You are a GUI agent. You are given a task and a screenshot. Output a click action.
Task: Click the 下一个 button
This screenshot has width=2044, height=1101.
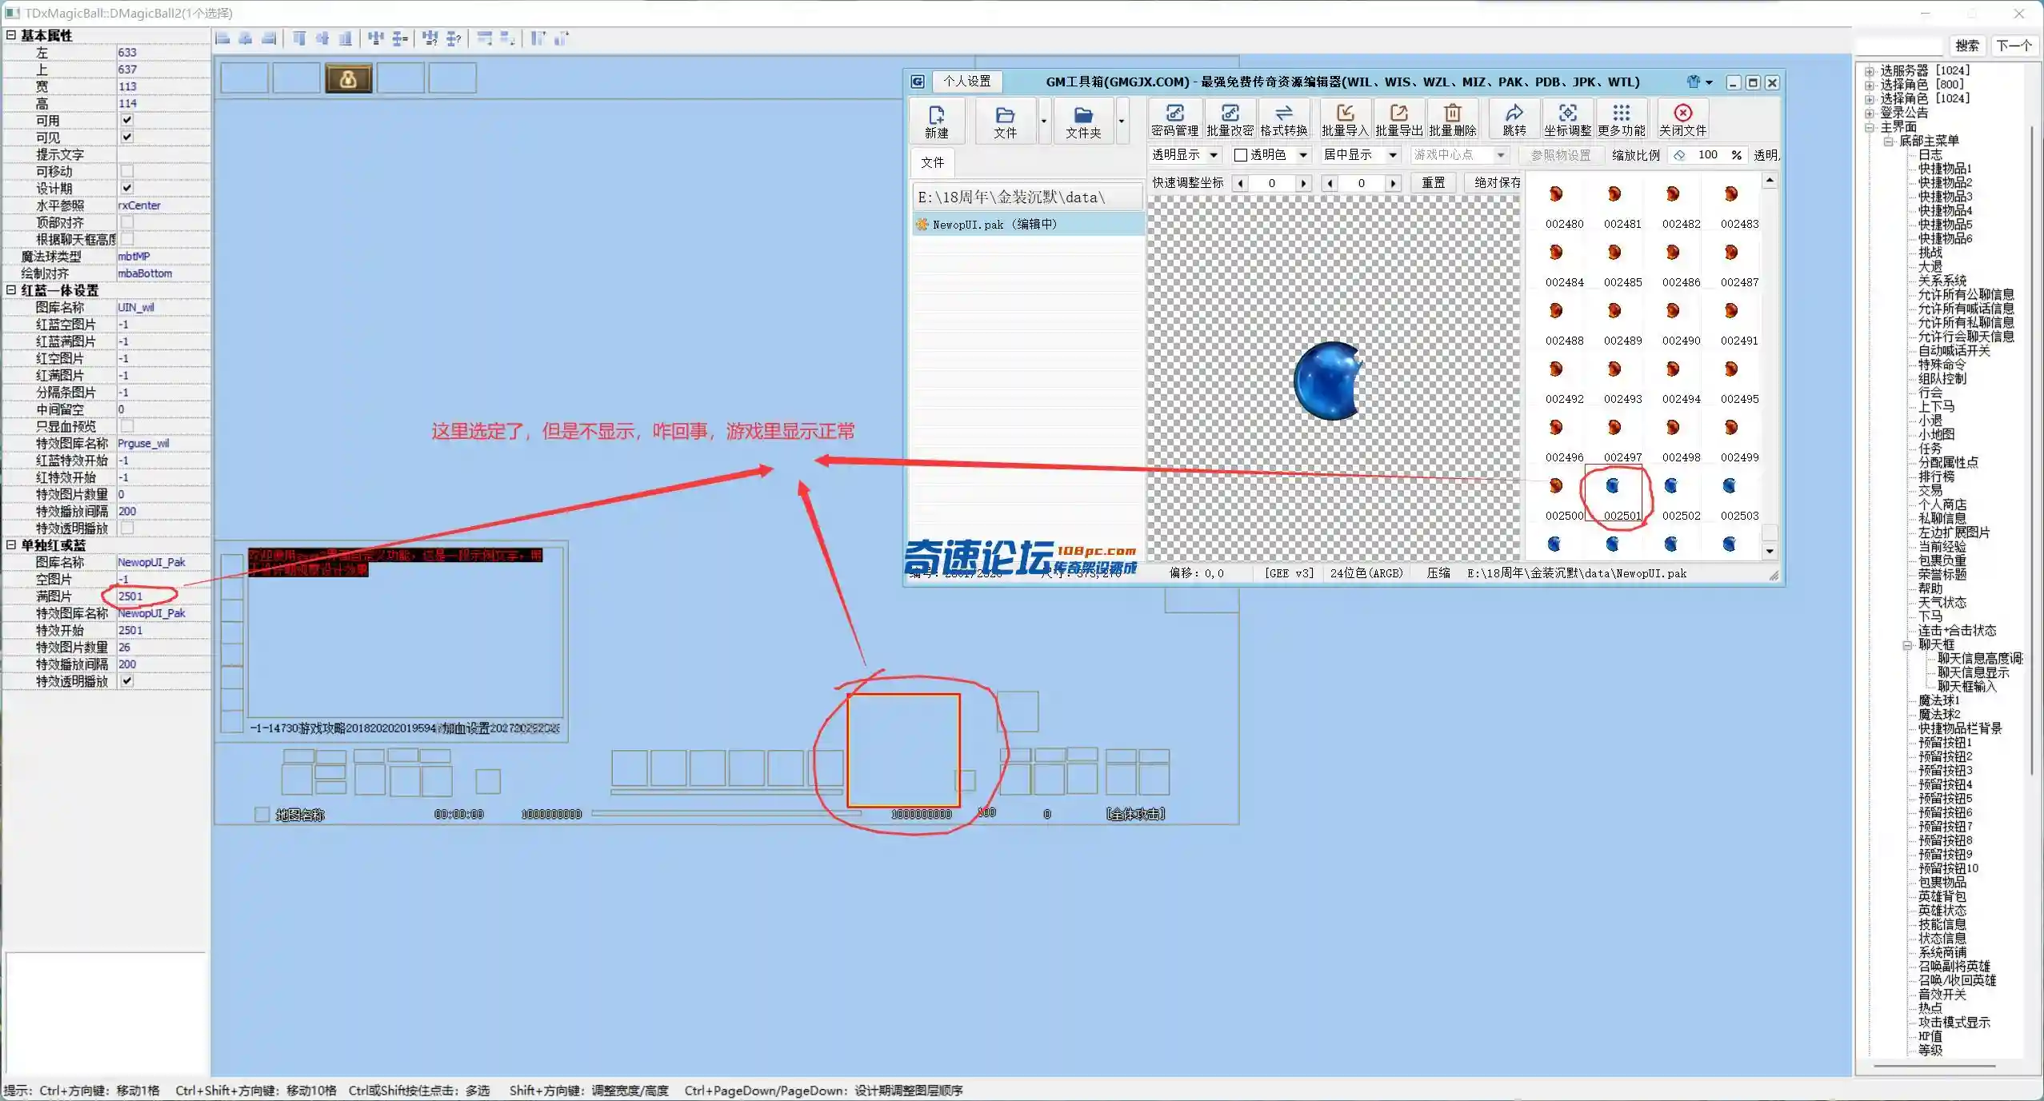(2014, 46)
